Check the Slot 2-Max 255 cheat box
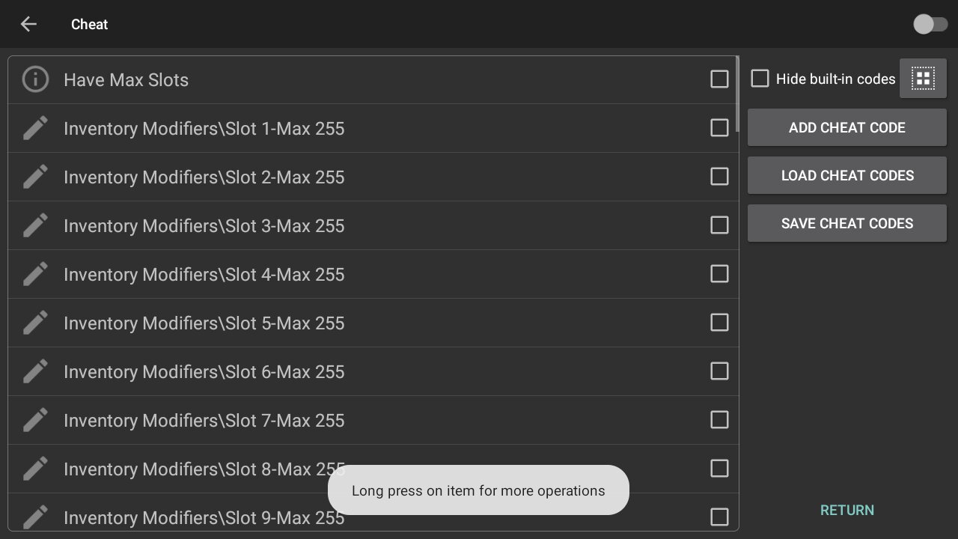 [719, 177]
